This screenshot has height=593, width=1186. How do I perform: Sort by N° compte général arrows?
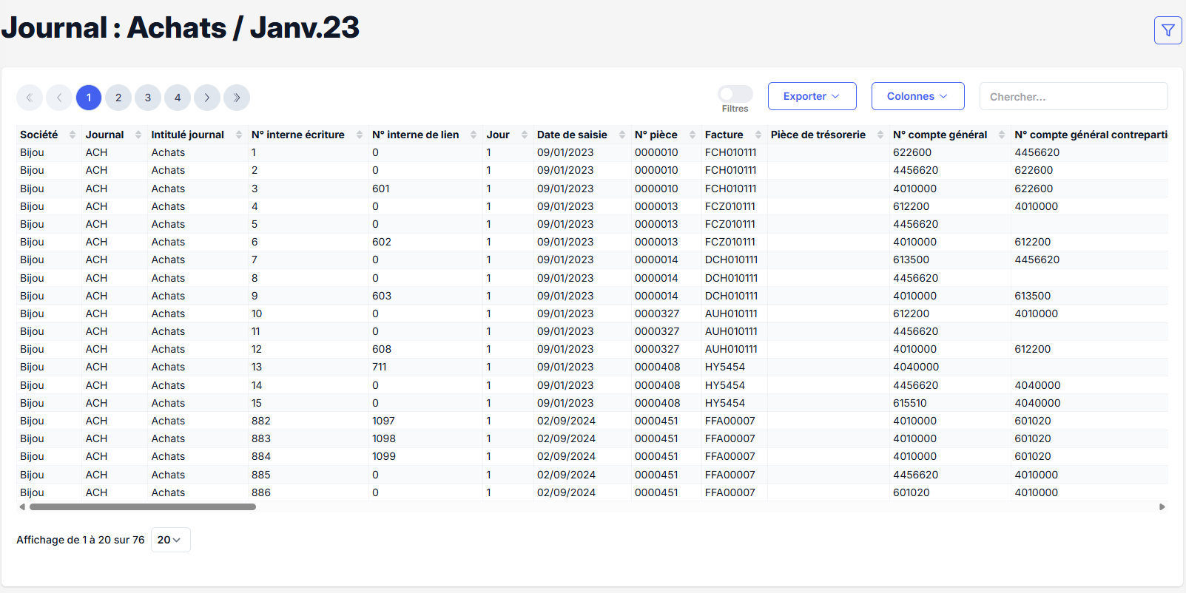coord(1002,135)
